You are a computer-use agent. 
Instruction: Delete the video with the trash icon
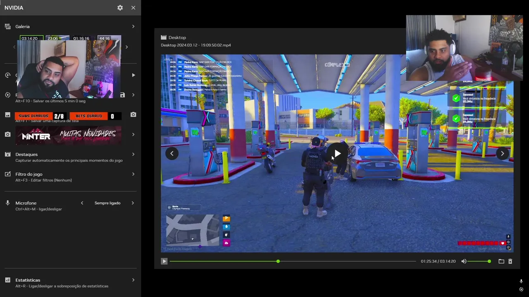[510, 262]
